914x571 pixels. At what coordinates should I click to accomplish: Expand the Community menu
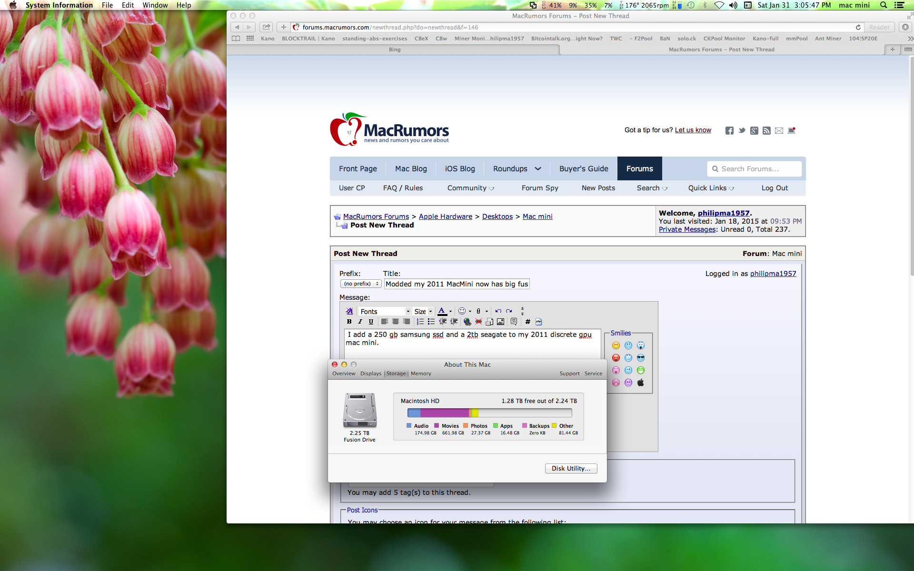tap(470, 188)
